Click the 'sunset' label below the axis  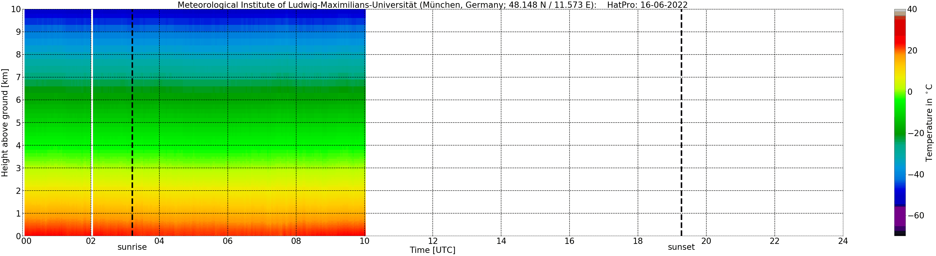681,247
